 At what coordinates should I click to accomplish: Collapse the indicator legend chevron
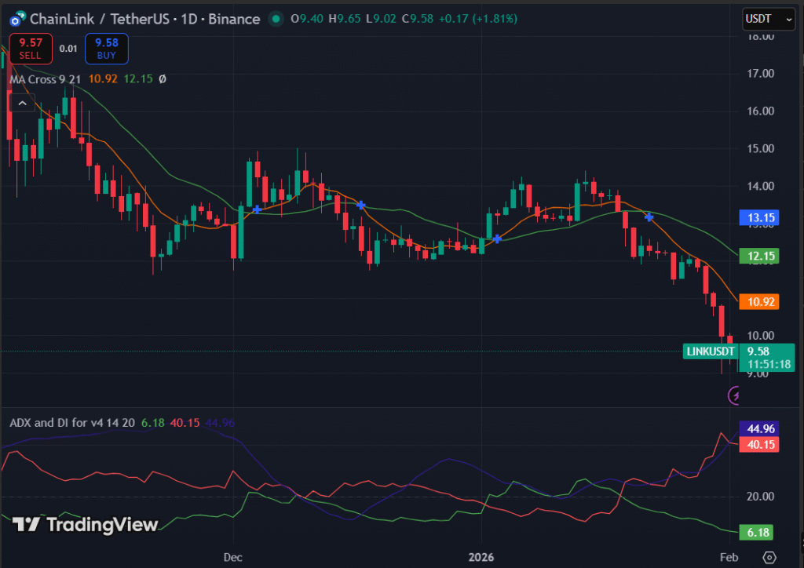point(23,104)
